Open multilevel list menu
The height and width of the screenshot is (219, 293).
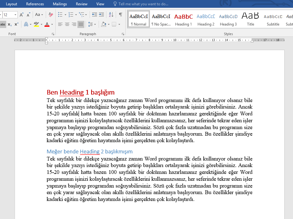[83, 15]
